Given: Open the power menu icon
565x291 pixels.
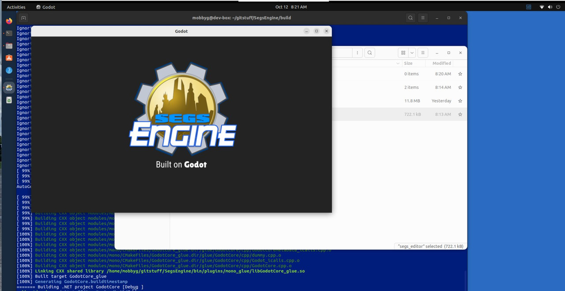Looking at the screenshot, I should 558,7.
